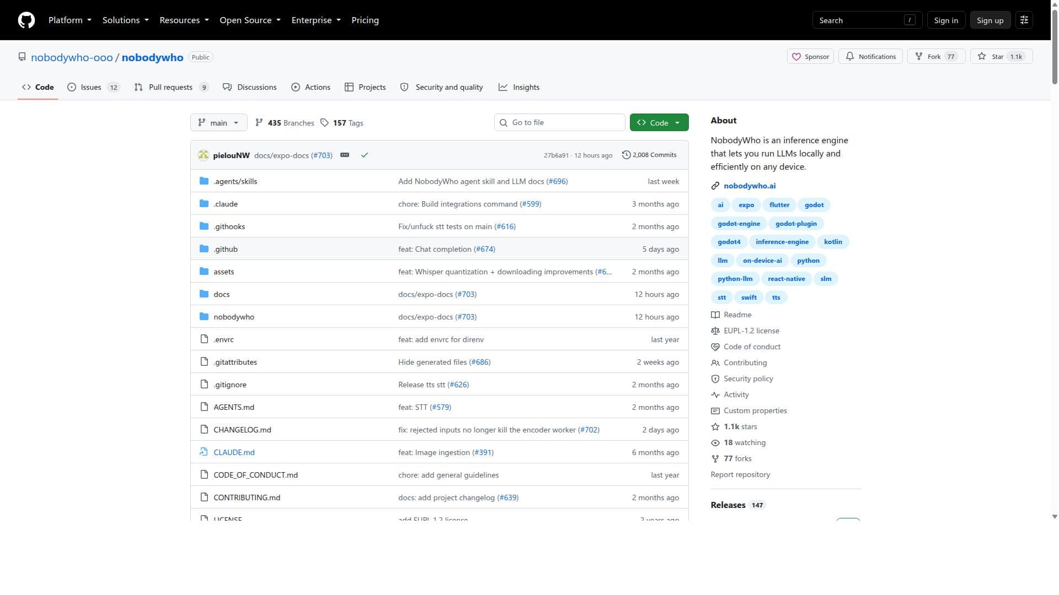
Task: Open the main branch selector dropdown
Action: [219, 123]
